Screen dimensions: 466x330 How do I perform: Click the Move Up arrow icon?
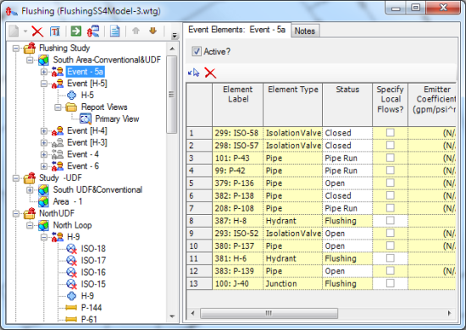click(136, 30)
